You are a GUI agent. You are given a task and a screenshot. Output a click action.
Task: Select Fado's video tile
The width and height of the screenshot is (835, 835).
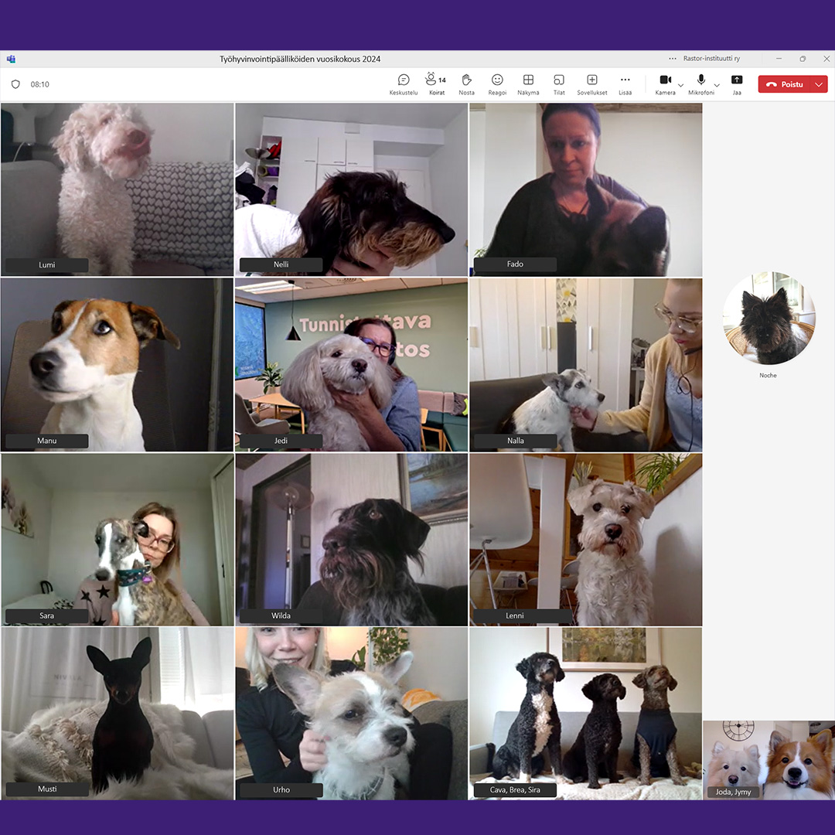pos(586,189)
